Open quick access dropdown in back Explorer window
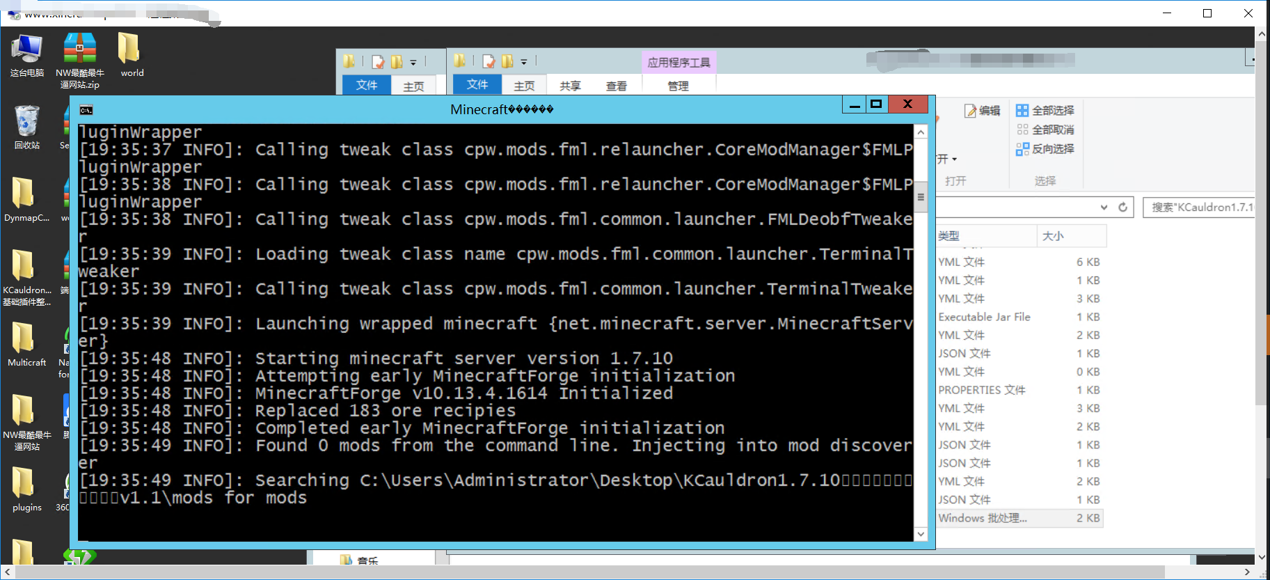Screen dimensions: 1270x580 (413, 63)
